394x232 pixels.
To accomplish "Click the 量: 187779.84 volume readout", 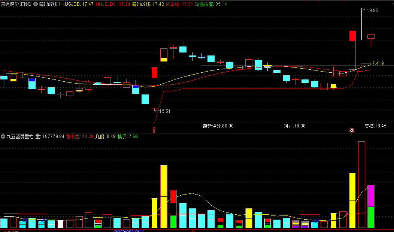I will click(50, 136).
